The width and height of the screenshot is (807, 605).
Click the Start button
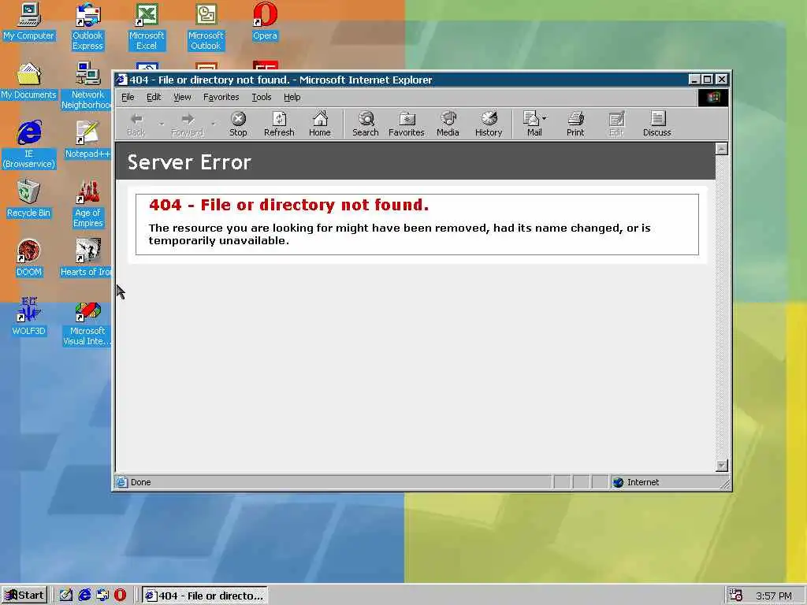coord(24,596)
